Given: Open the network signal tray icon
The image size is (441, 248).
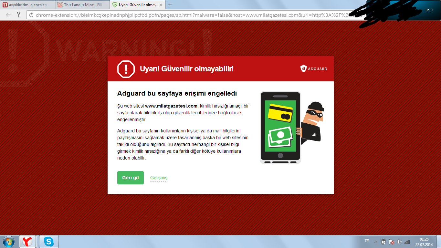Looking at the screenshot, I should 407,242.
